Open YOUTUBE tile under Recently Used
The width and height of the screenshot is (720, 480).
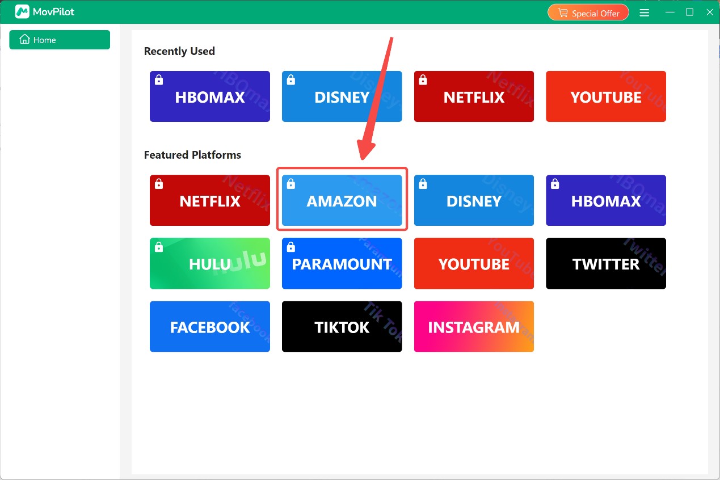tap(606, 96)
